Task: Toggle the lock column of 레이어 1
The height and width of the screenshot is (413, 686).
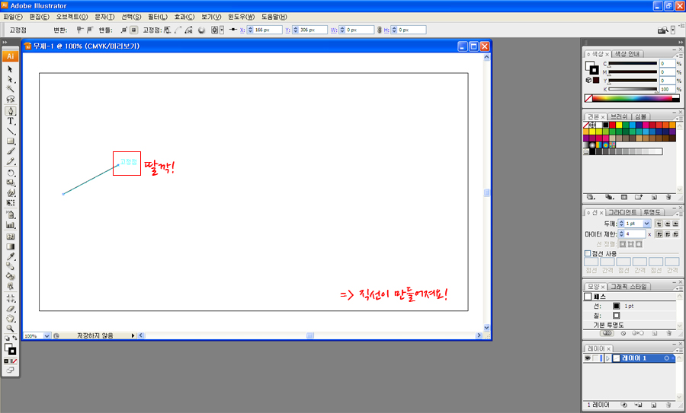Action: coord(595,358)
